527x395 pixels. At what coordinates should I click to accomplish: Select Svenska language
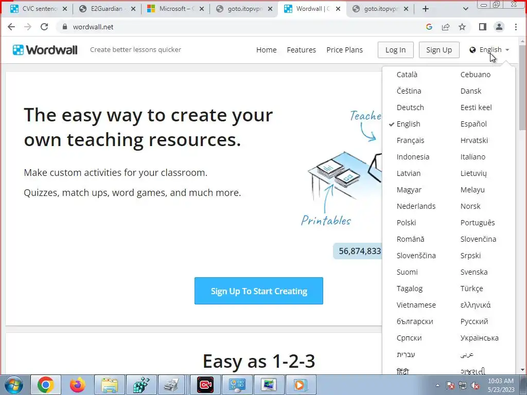coord(473,272)
